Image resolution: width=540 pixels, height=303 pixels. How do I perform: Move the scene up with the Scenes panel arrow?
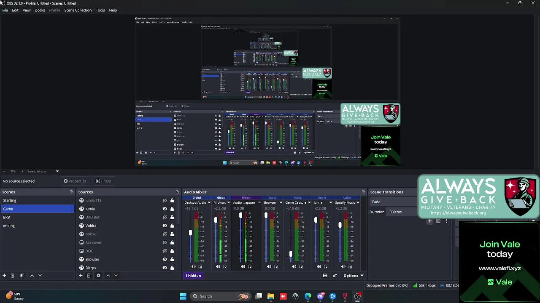point(32,276)
